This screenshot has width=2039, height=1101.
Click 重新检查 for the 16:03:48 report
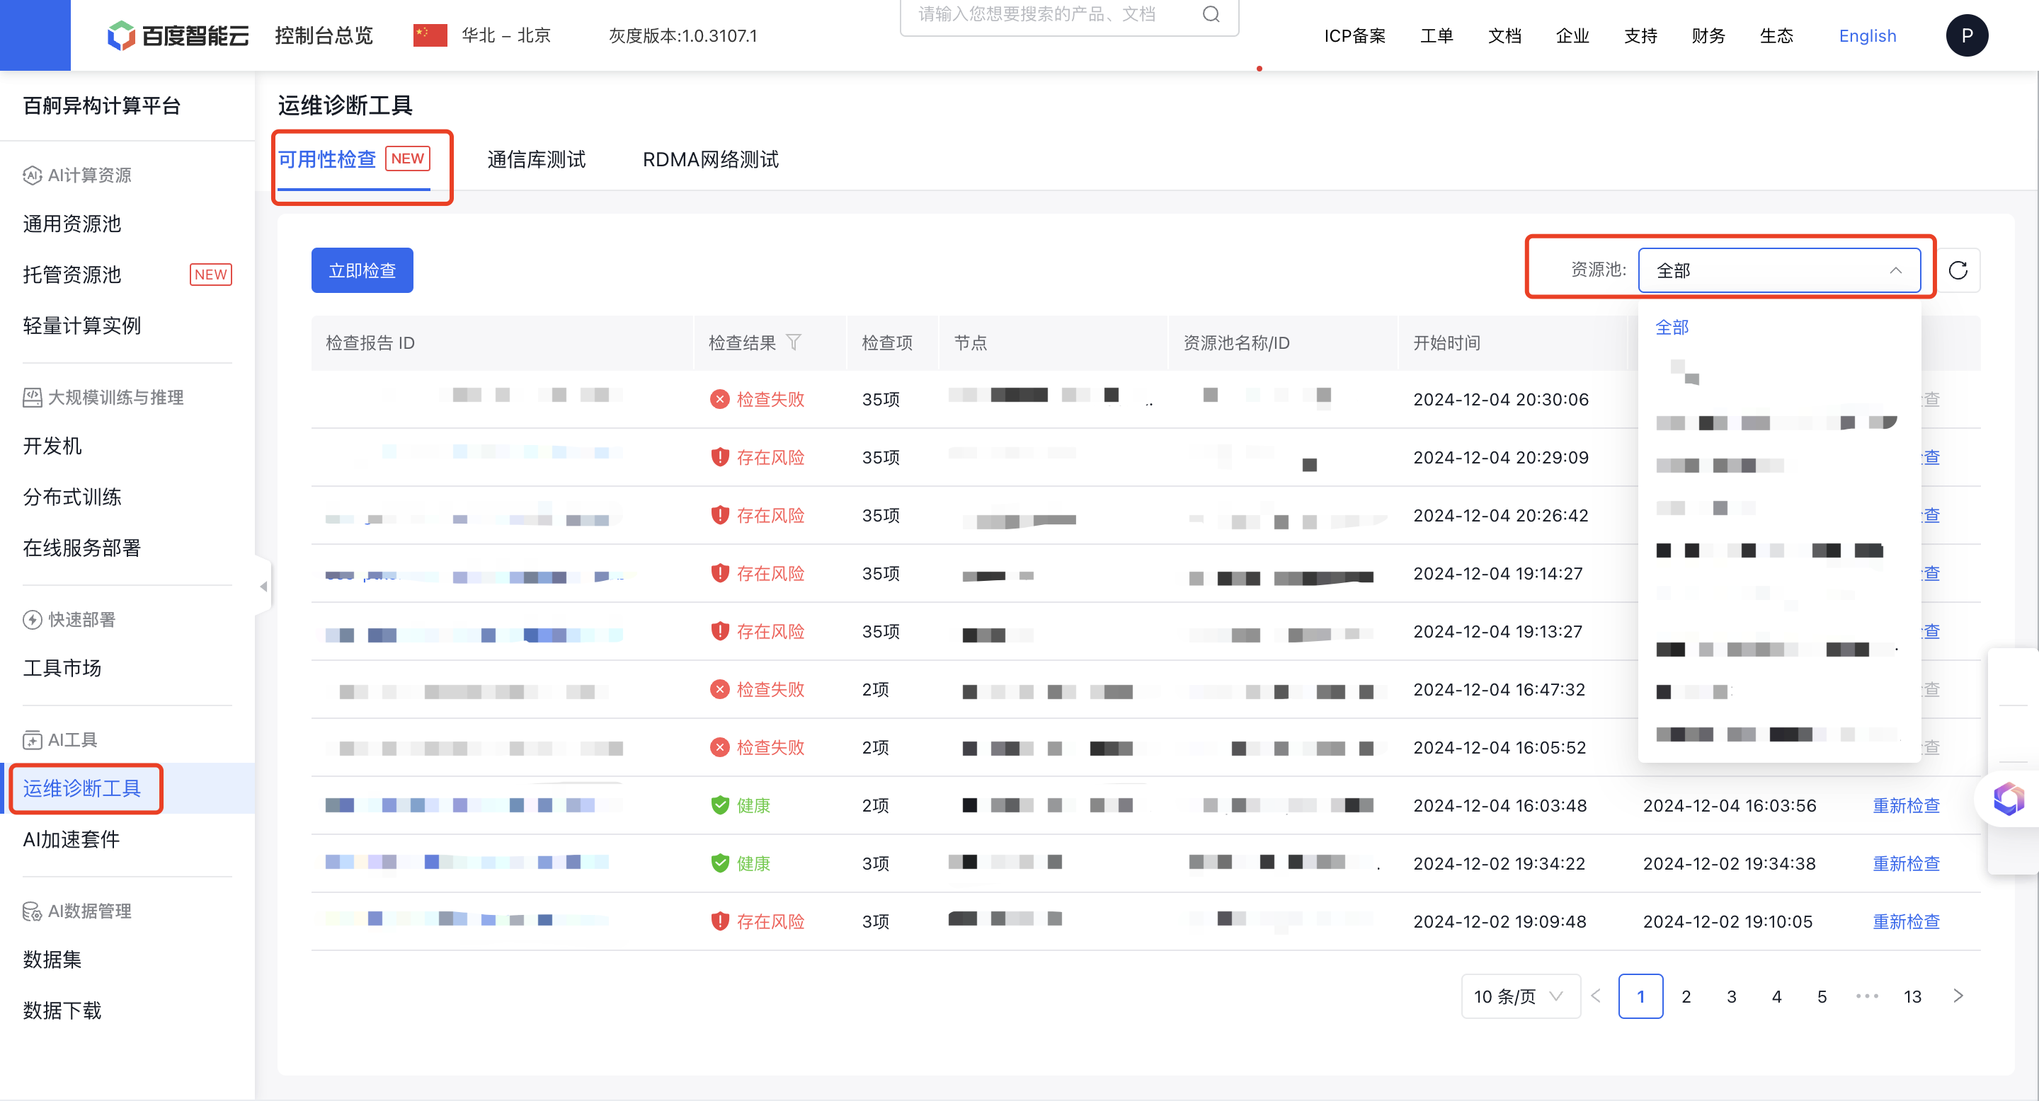(1906, 805)
